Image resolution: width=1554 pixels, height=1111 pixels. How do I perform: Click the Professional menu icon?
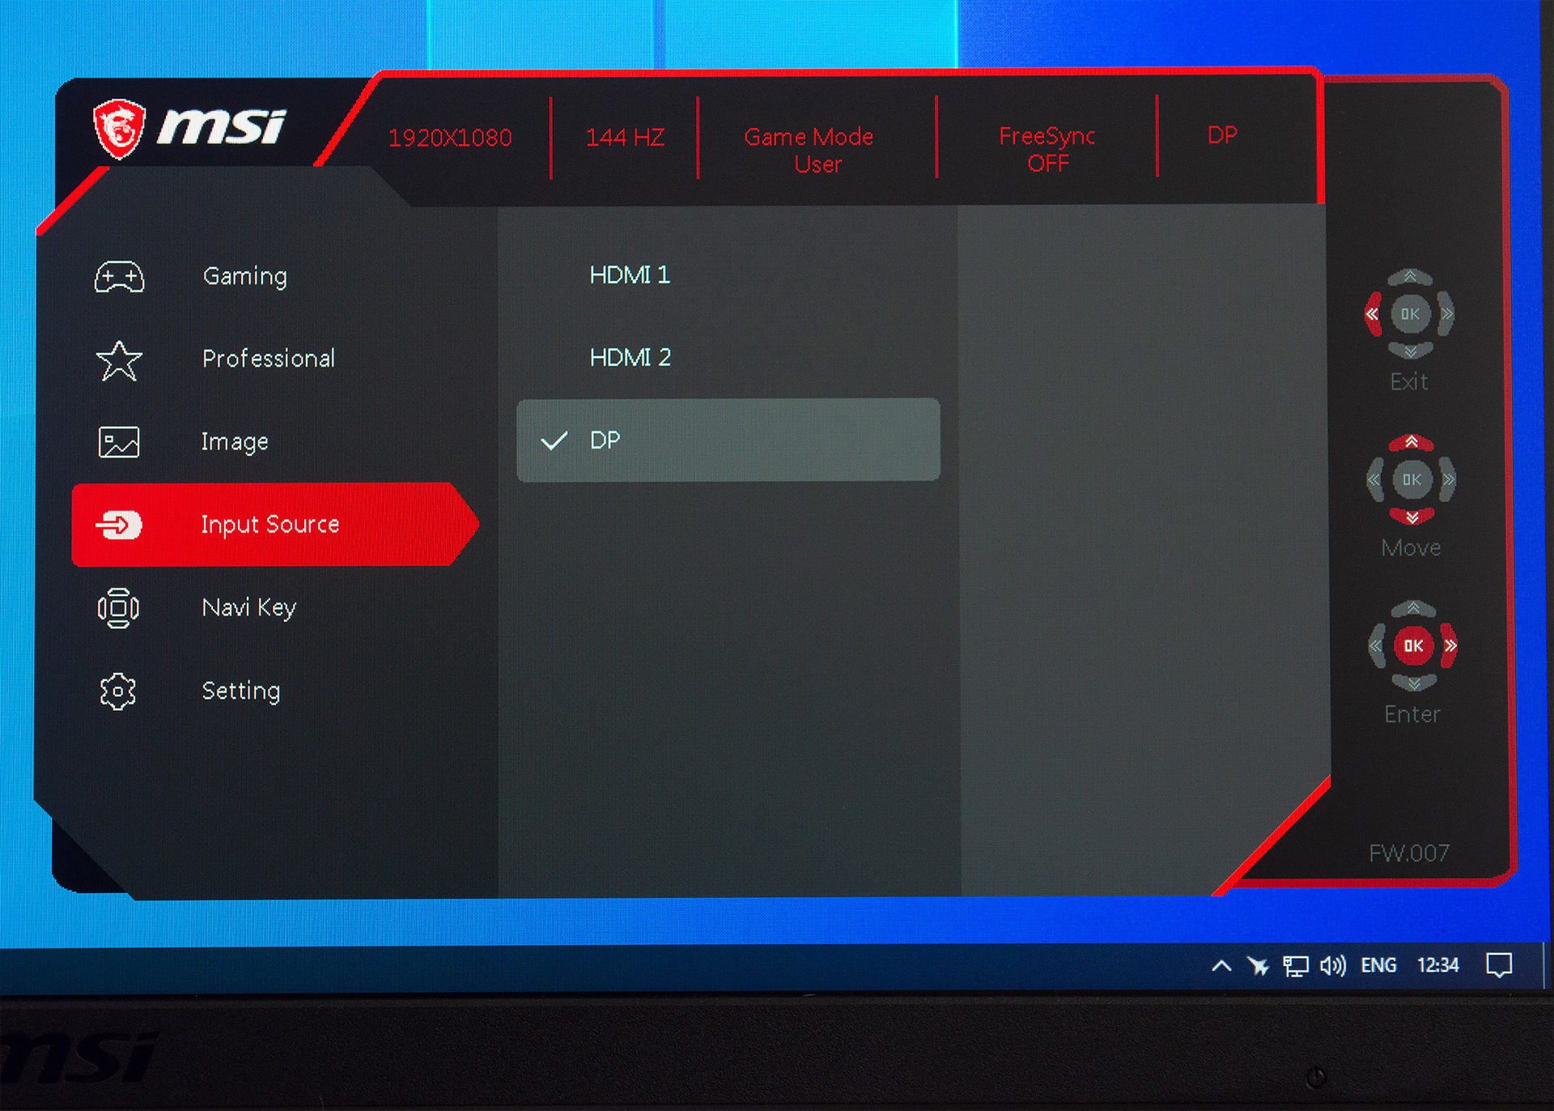pos(119,357)
